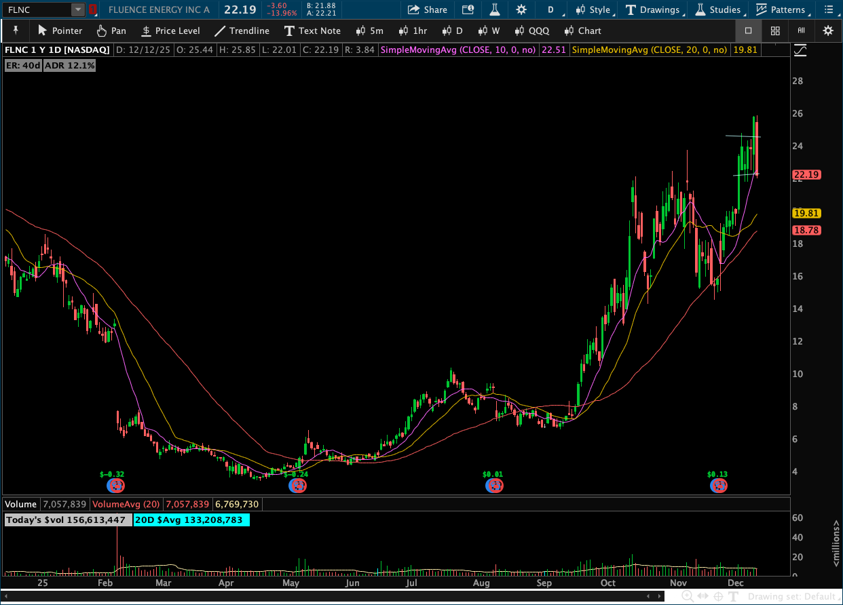Click the chart scale icon above the price axis
The width and height of the screenshot is (843, 605).
click(800, 50)
